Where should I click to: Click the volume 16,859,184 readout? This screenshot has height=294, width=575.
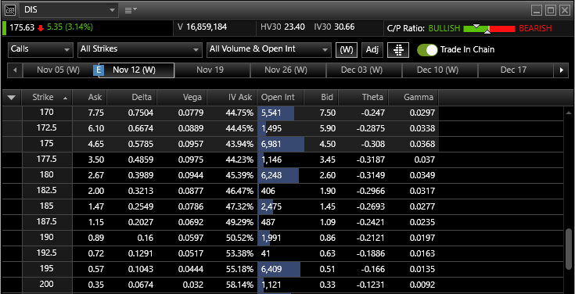[202, 27]
